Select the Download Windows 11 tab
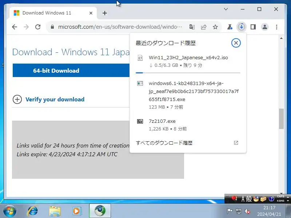This screenshot has width=291, height=218. click(x=53, y=13)
